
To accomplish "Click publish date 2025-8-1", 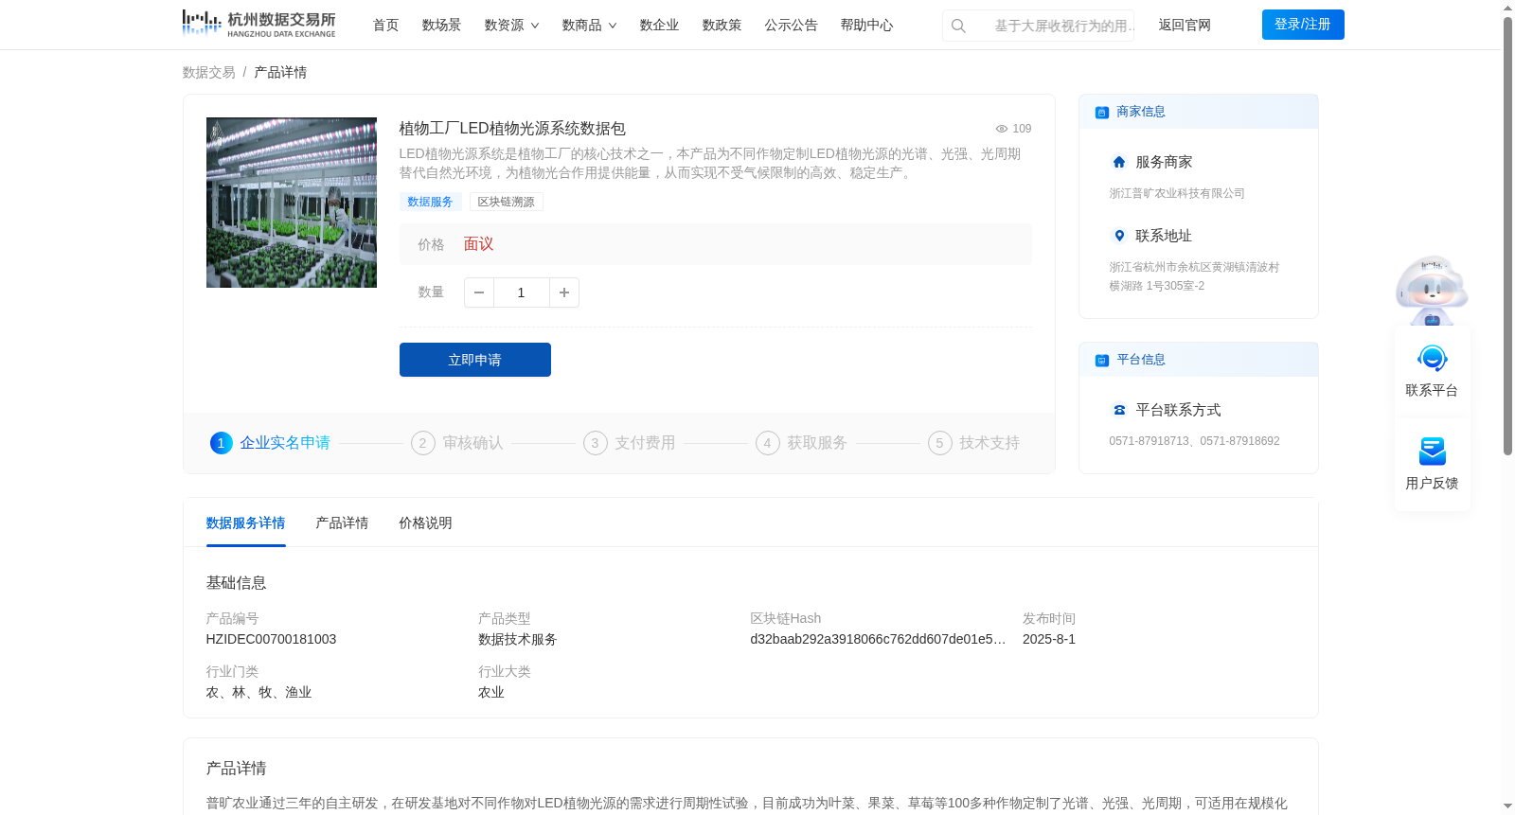I will (x=1049, y=639).
